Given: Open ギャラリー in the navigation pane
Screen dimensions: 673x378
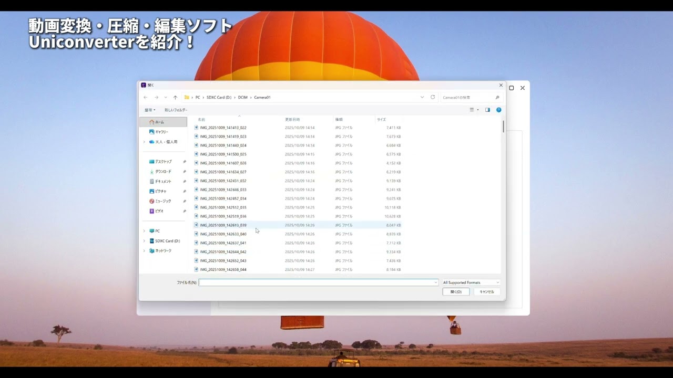Looking at the screenshot, I should point(163,132).
